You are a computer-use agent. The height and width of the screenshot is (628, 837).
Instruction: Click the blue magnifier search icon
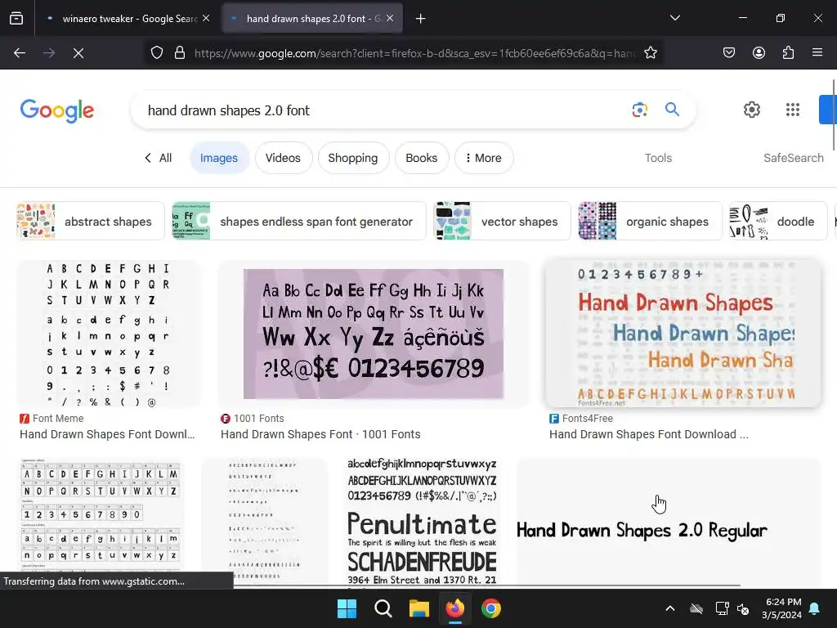coord(672,110)
